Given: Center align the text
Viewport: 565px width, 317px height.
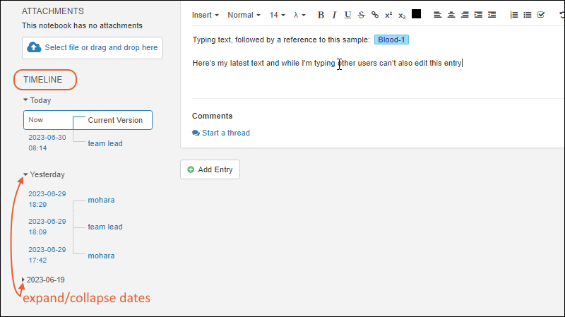Looking at the screenshot, I should pos(451,15).
